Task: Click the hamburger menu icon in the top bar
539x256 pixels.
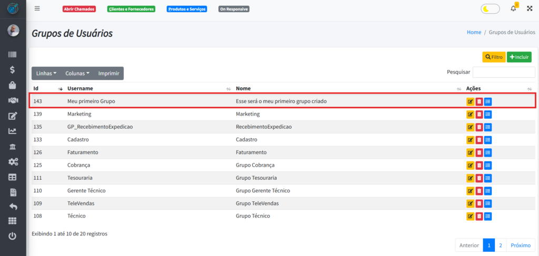Action: [37, 8]
